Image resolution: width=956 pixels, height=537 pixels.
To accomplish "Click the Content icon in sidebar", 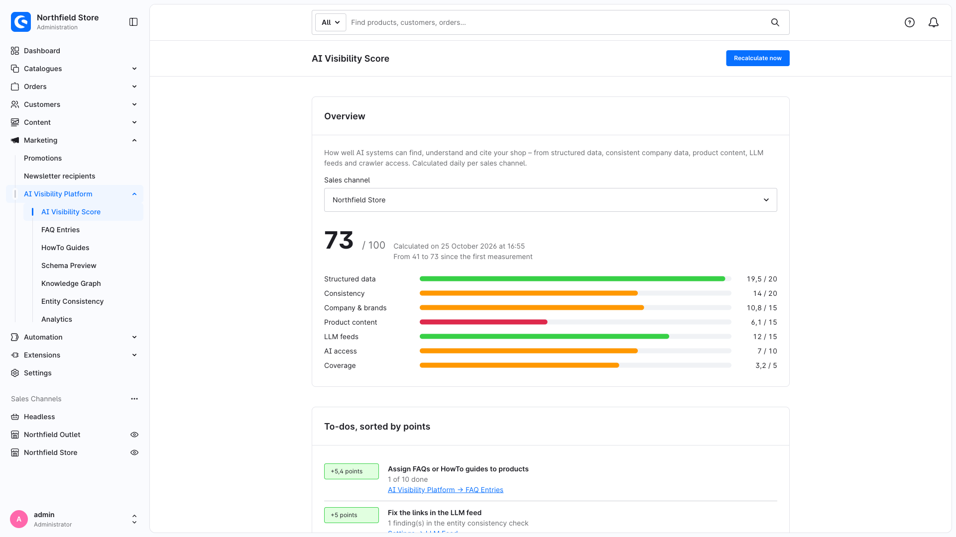I will coord(15,122).
